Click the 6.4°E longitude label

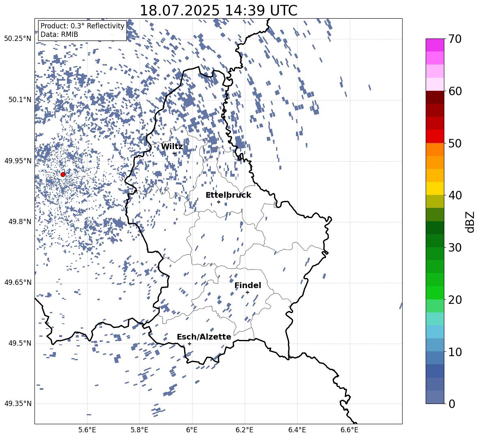coord(297,430)
